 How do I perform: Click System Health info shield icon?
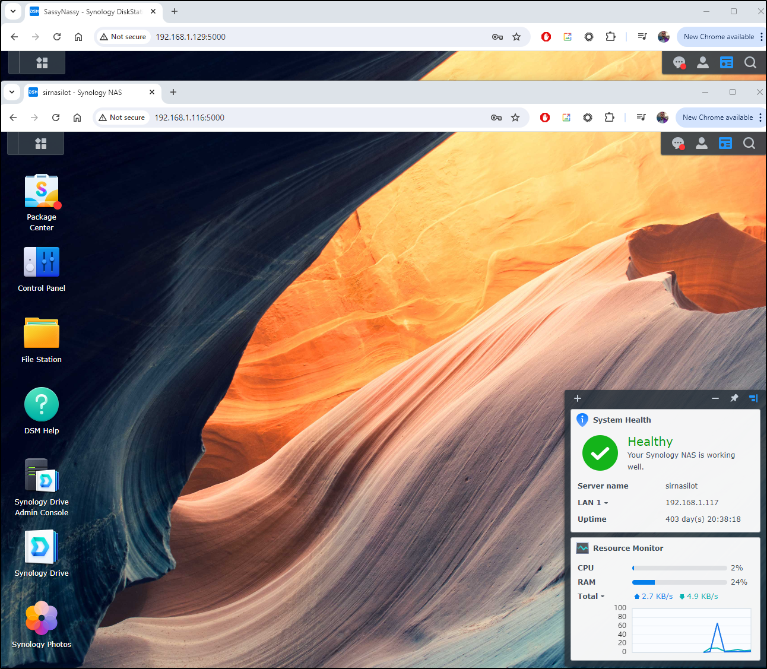pos(582,420)
